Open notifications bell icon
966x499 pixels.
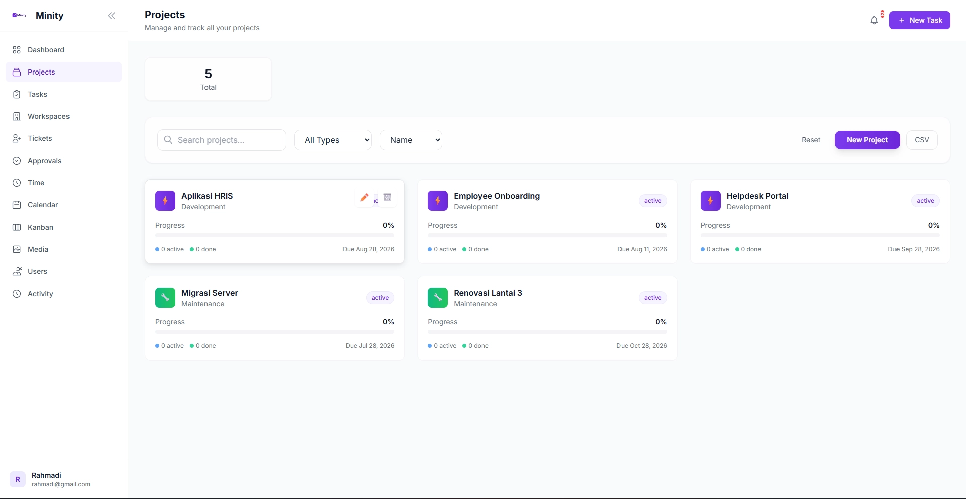[x=874, y=20]
